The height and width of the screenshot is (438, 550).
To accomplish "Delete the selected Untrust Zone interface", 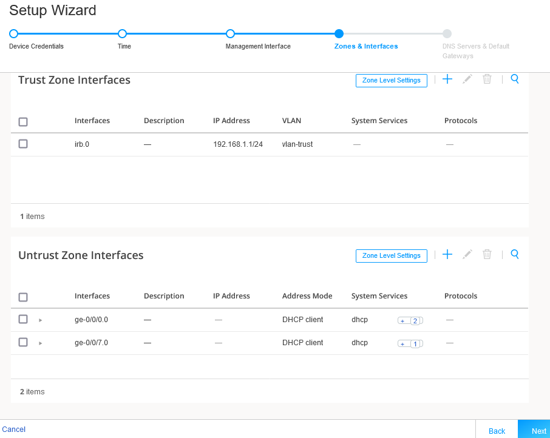I will (x=487, y=254).
